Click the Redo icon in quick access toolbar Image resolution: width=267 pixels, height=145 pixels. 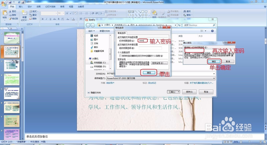(19, 2)
